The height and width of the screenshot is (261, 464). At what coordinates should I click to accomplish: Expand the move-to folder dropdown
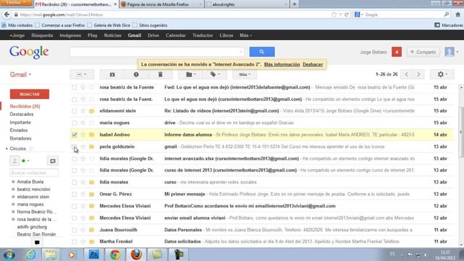(x=191, y=74)
